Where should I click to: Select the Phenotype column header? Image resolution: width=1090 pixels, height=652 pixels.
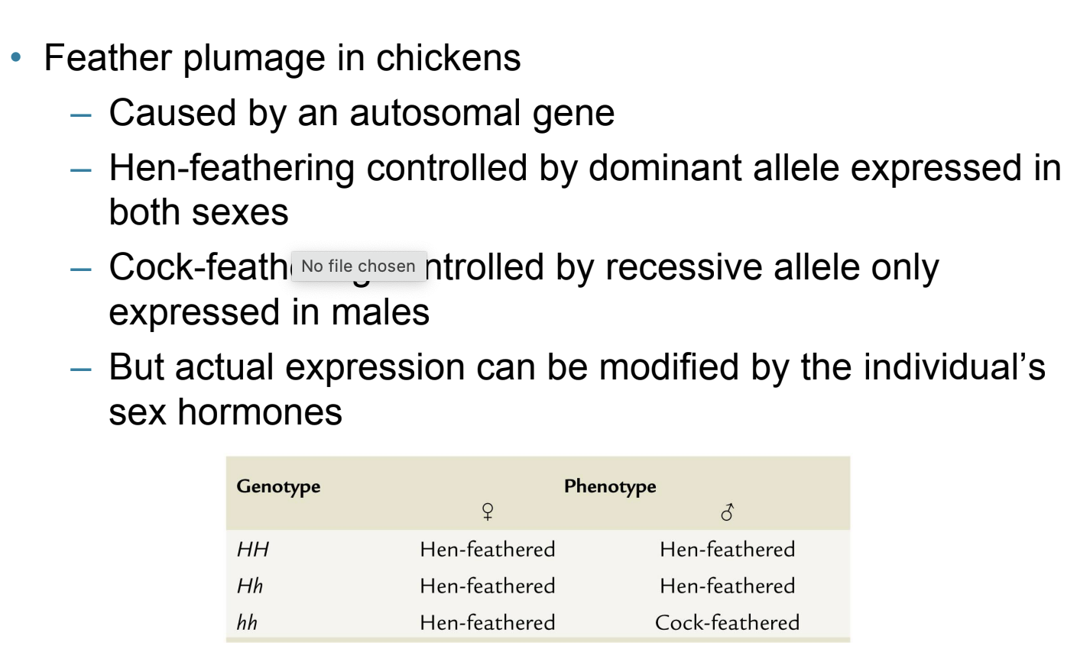pos(610,486)
